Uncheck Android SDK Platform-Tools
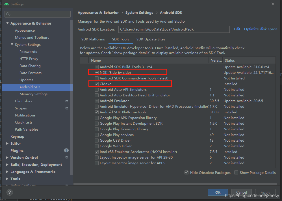The image size is (282, 201). click(x=97, y=112)
